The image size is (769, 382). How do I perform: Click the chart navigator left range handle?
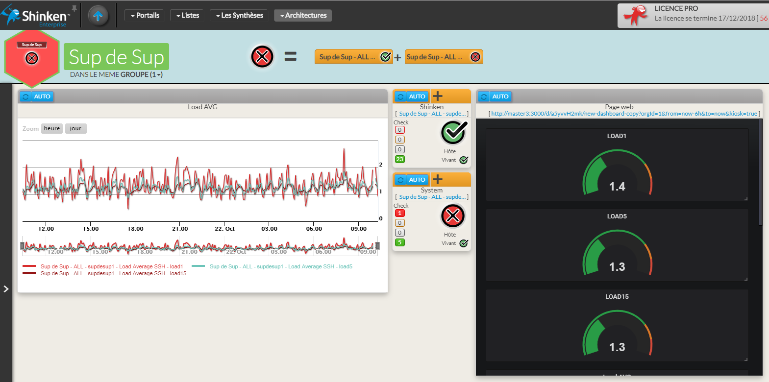pos(23,246)
